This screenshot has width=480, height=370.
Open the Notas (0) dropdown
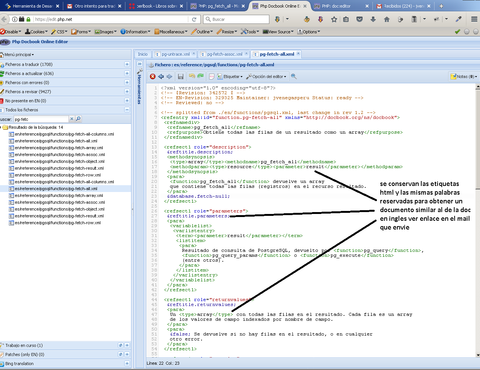(464, 76)
